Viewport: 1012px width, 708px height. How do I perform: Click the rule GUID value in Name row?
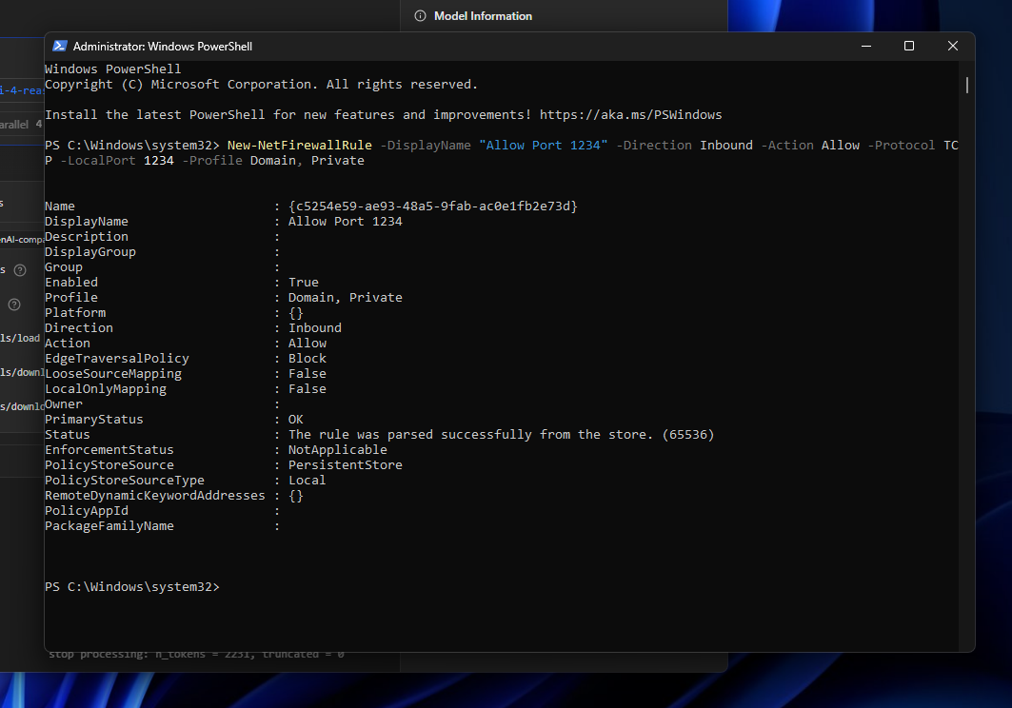[x=433, y=206]
